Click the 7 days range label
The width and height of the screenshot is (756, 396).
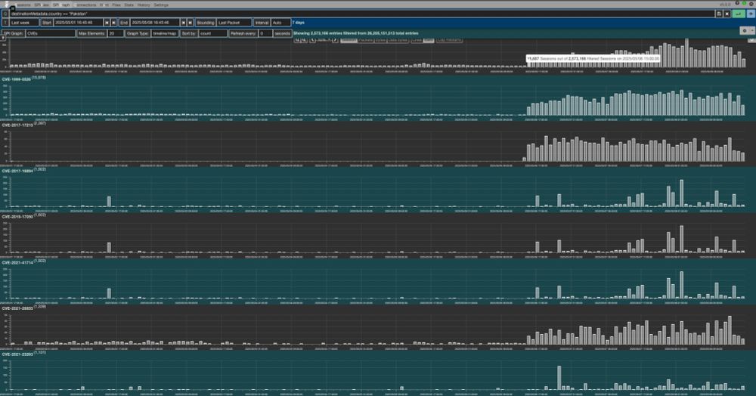(x=298, y=23)
